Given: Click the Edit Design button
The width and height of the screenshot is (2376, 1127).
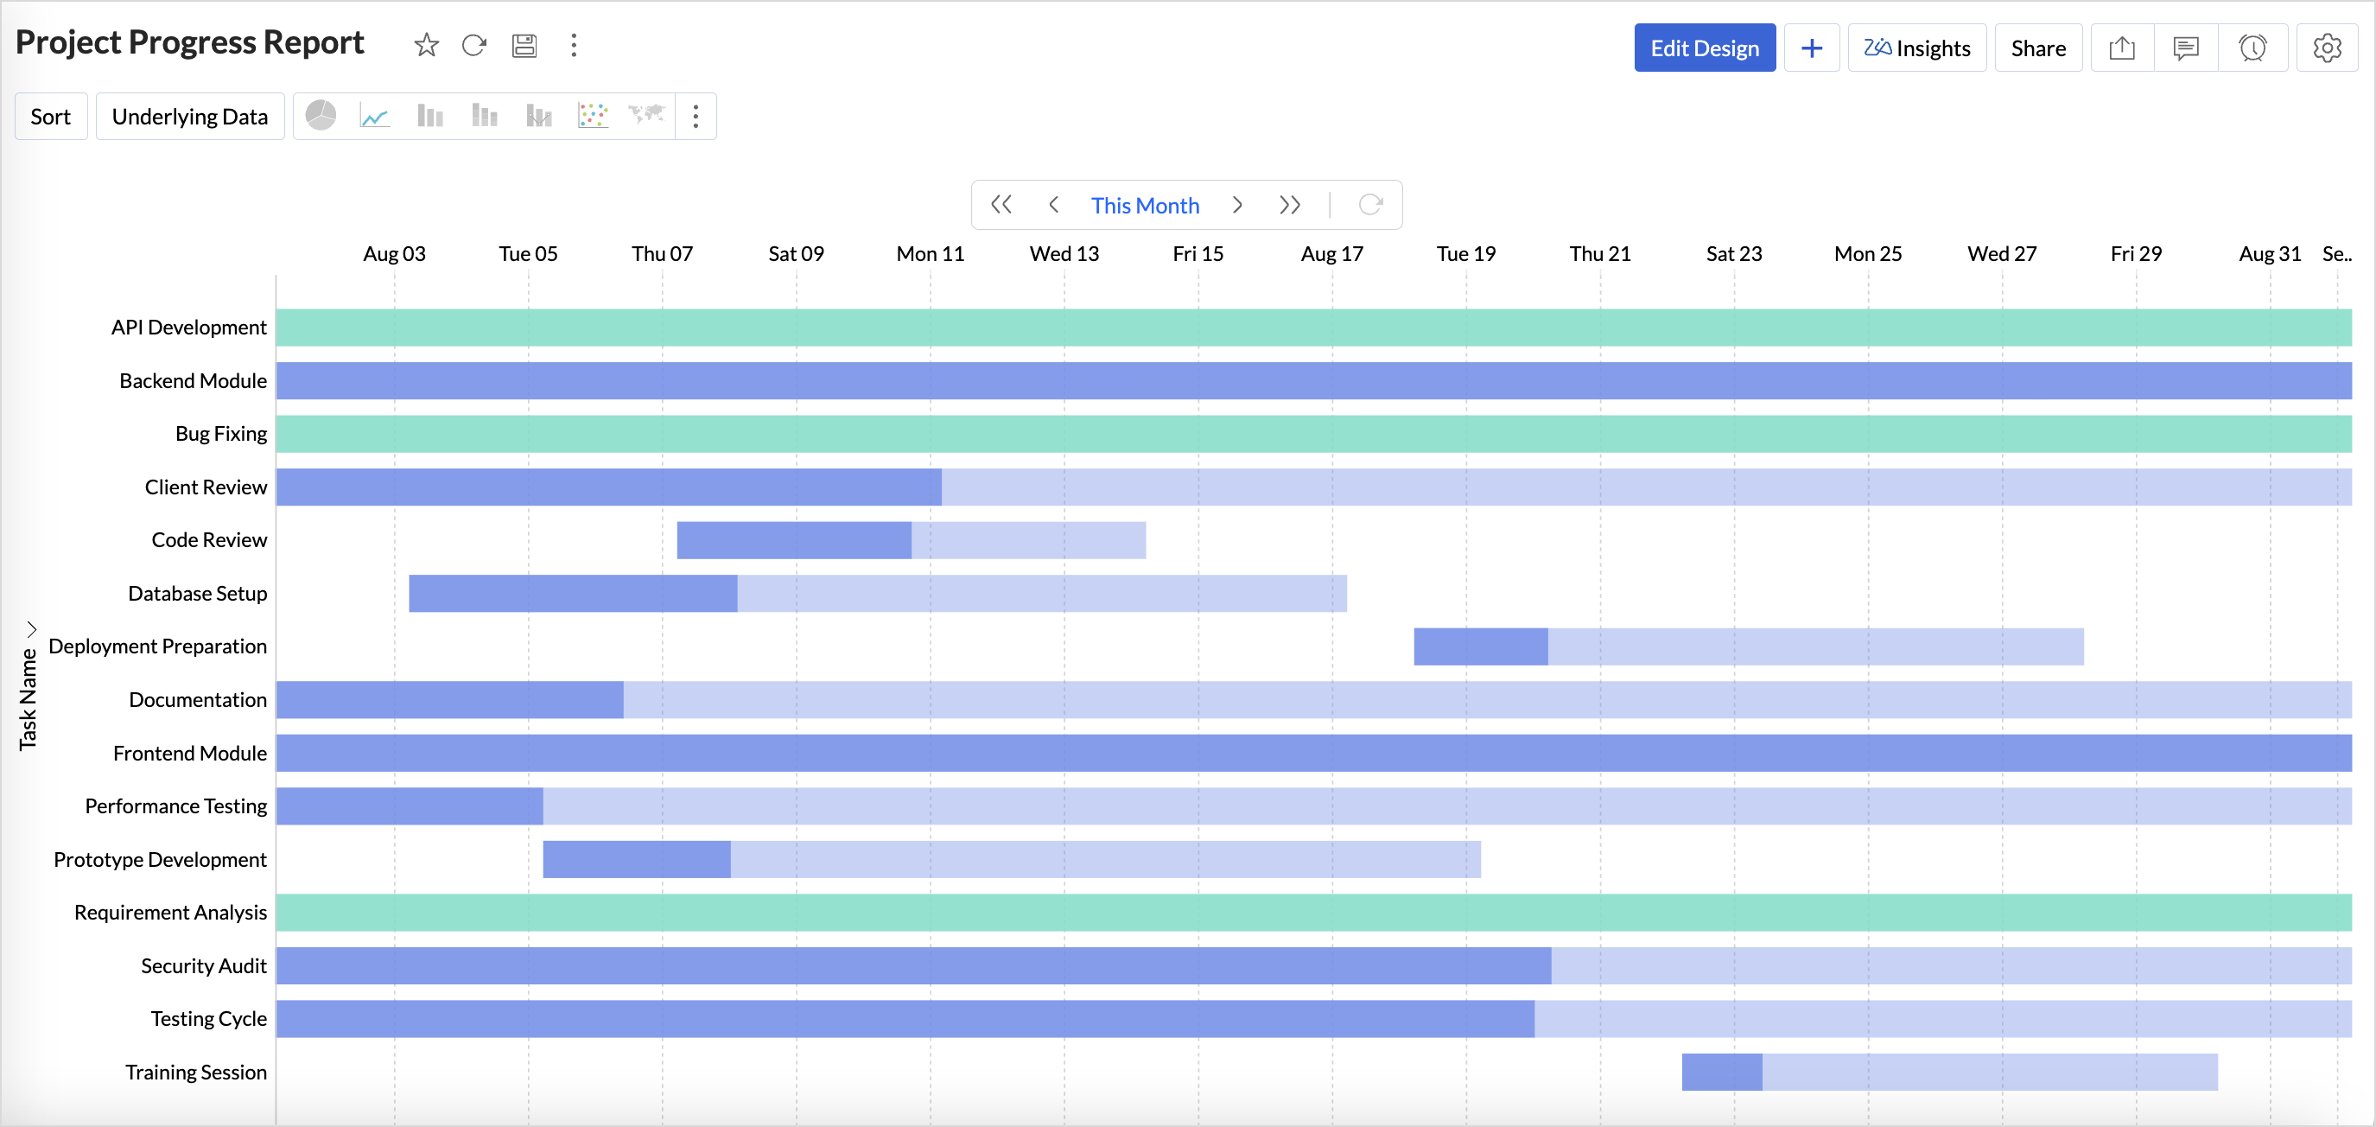Looking at the screenshot, I should 1704,48.
